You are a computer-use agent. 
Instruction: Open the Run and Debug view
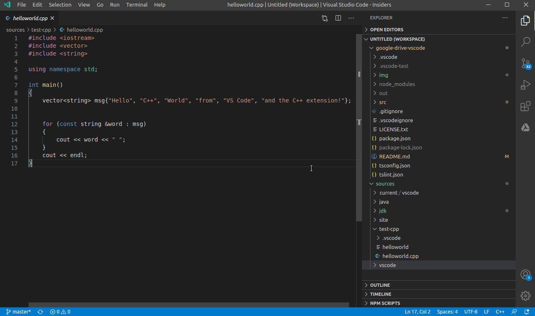click(x=525, y=85)
